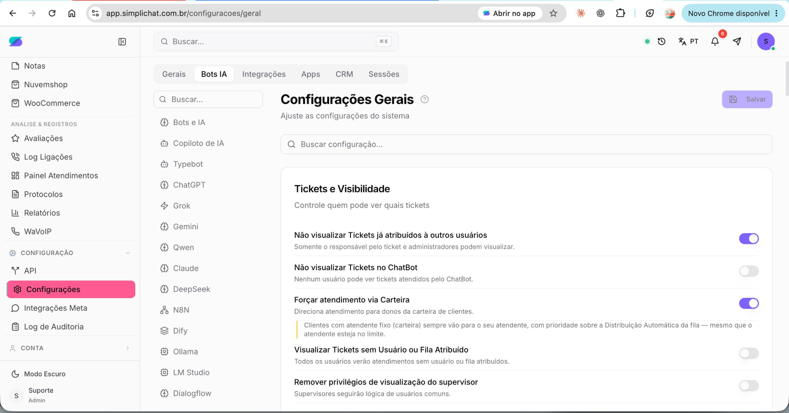Disable Não visualizar Tickets já atribuídos toggle
The height and width of the screenshot is (413, 789).
749,239
